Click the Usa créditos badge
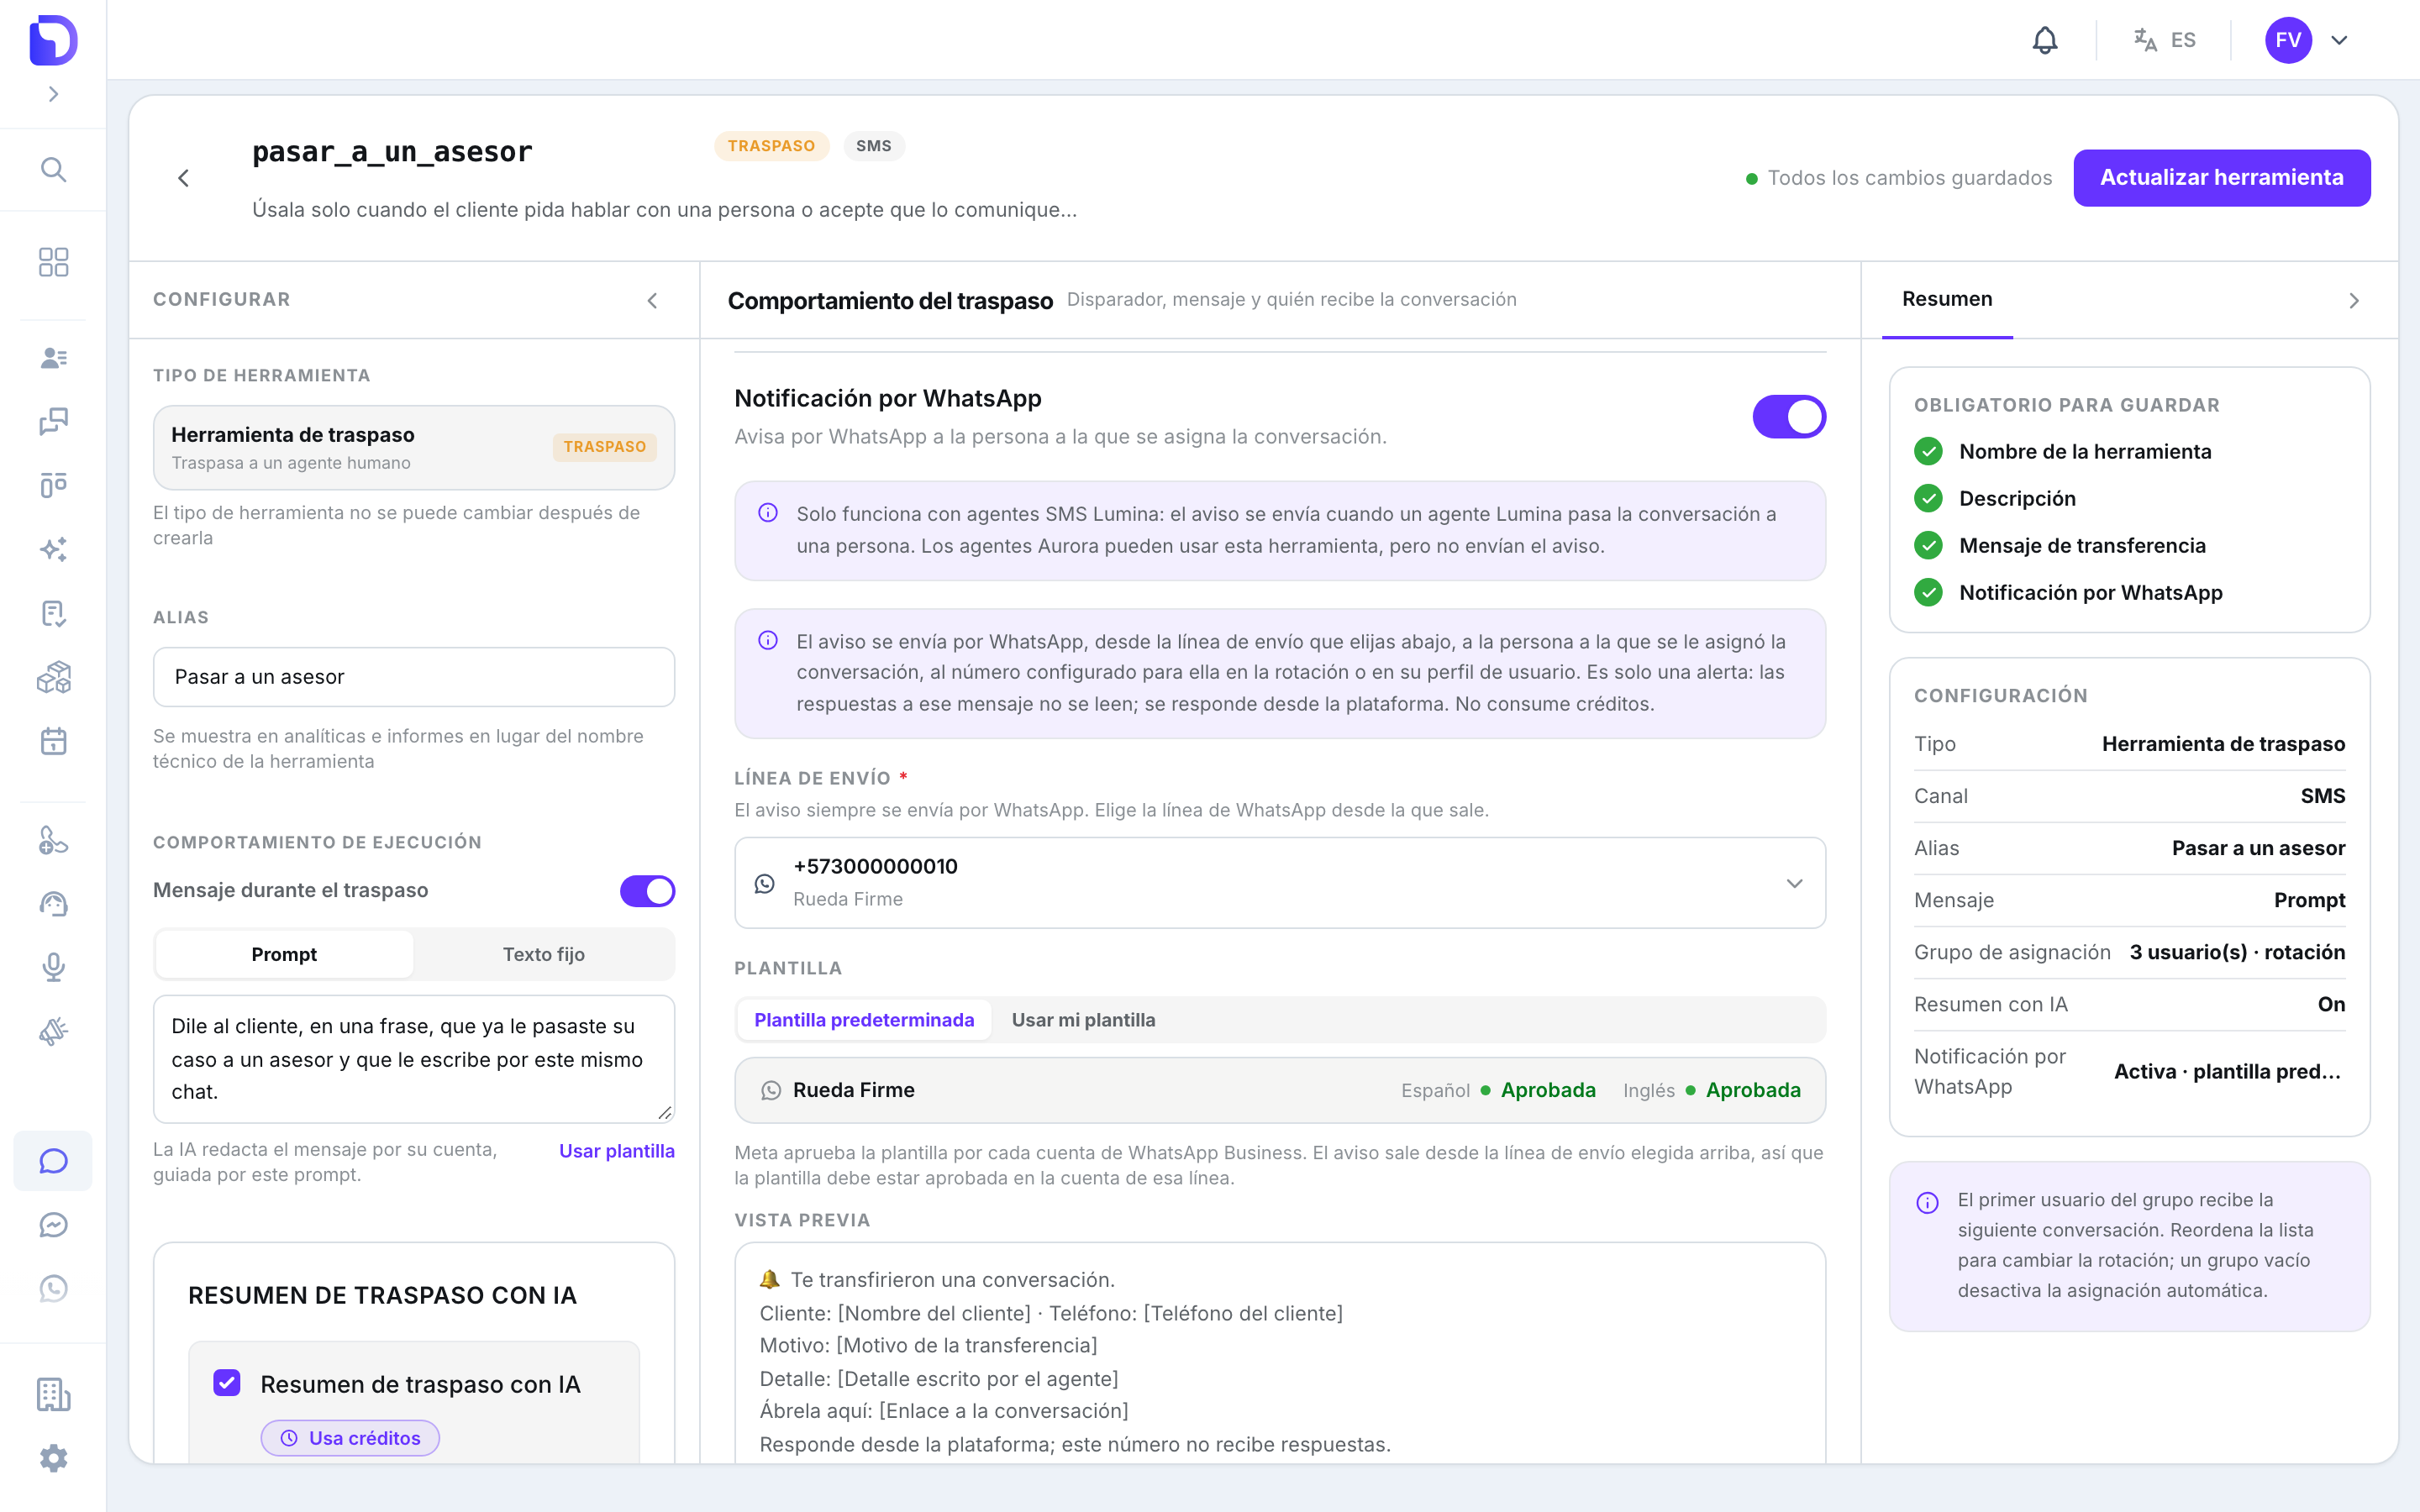Screen dimensions: 2420x1512 [350, 1438]
